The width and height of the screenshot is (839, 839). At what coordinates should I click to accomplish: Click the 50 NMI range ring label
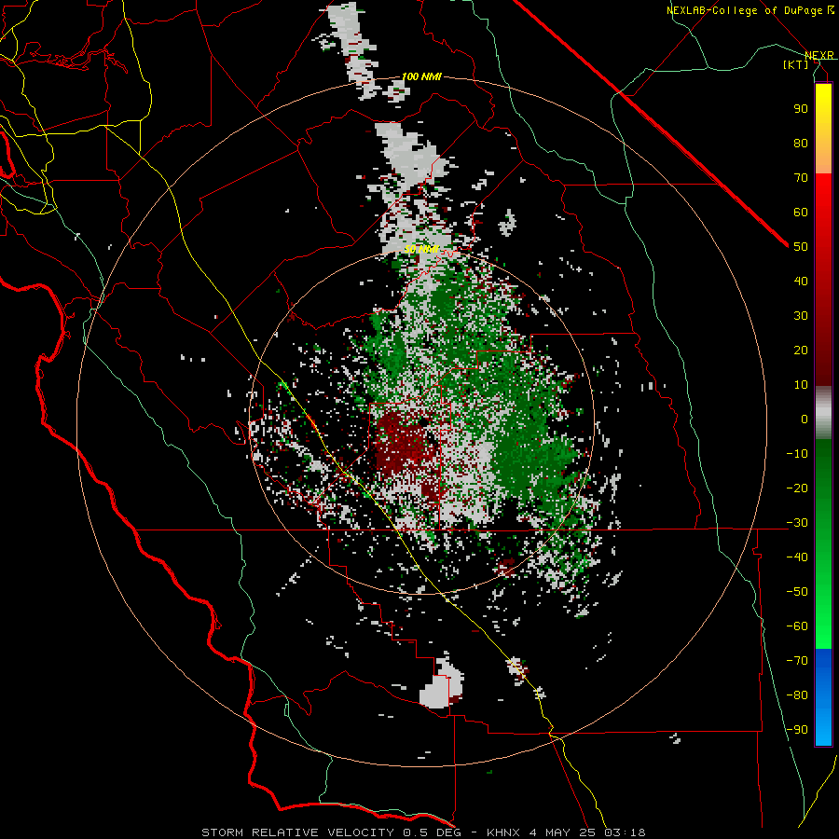point(421,249)
